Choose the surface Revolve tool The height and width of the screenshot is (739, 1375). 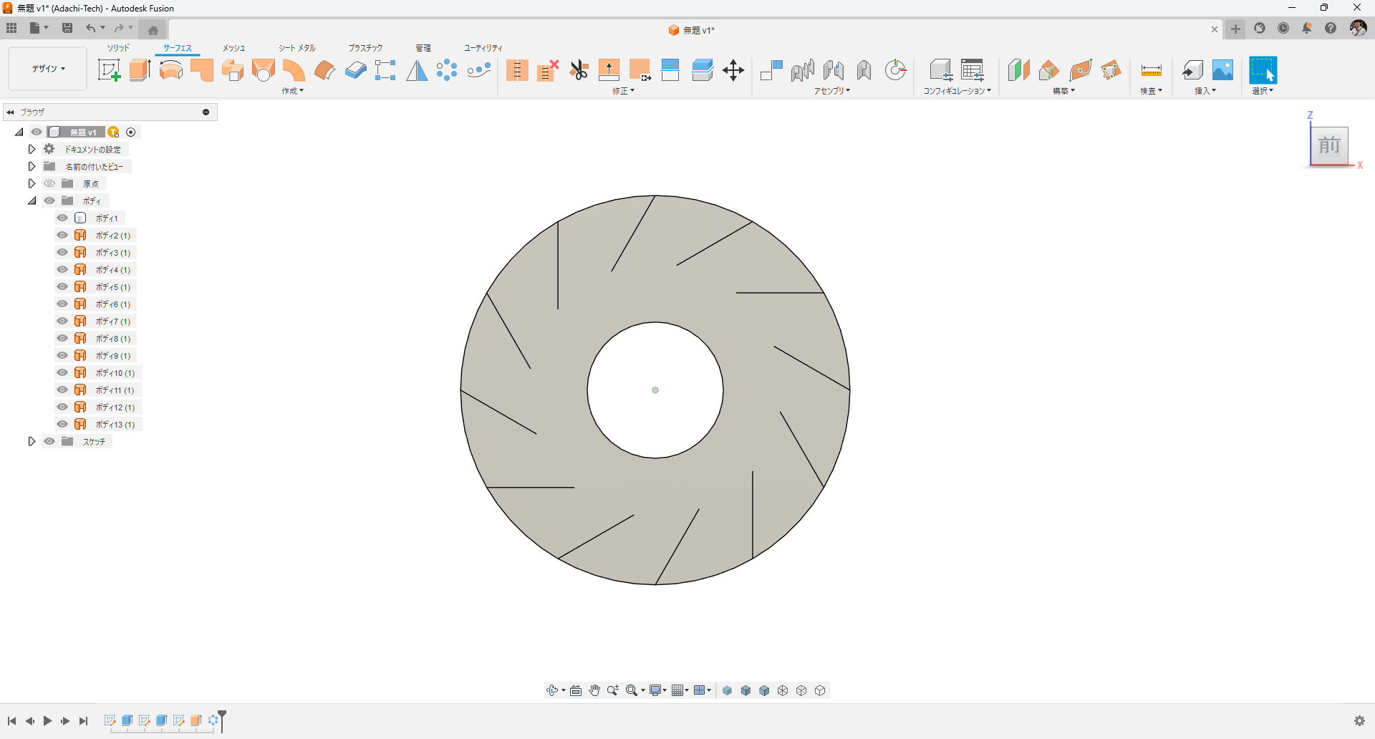tap(170, 70)
